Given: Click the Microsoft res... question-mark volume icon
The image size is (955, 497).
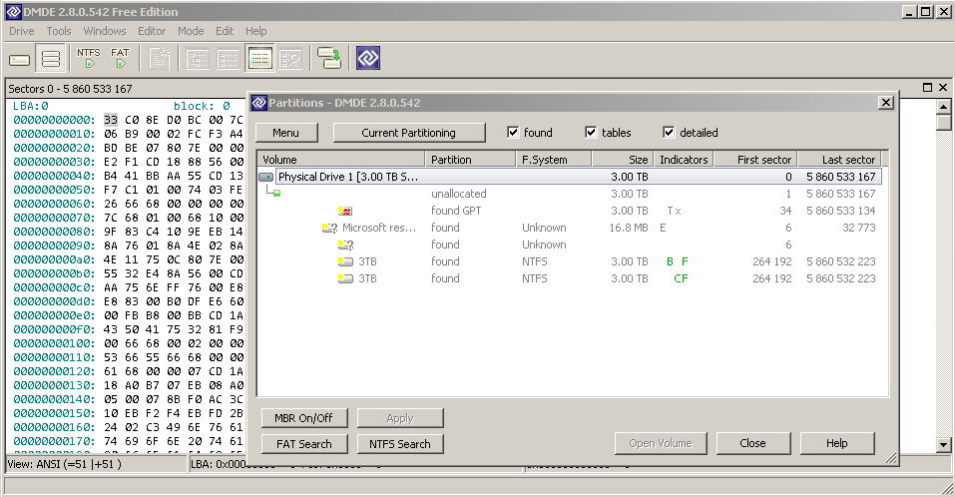Looking at the screenshot, I should 329,228.
